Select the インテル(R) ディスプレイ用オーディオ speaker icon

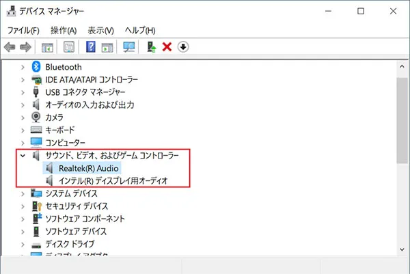point(49,180)
